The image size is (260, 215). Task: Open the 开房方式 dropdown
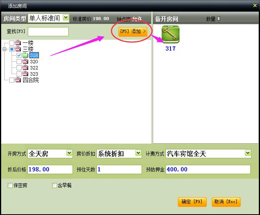coord(69,153)
